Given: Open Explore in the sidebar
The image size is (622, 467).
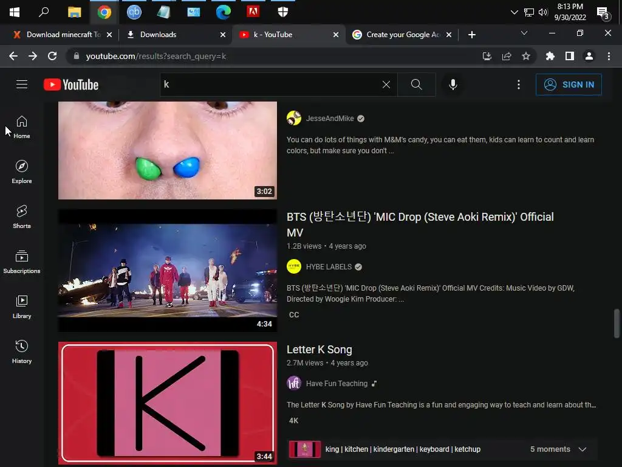Looking at the screenshot, I should pyautogui.click(x=22, y=172).
